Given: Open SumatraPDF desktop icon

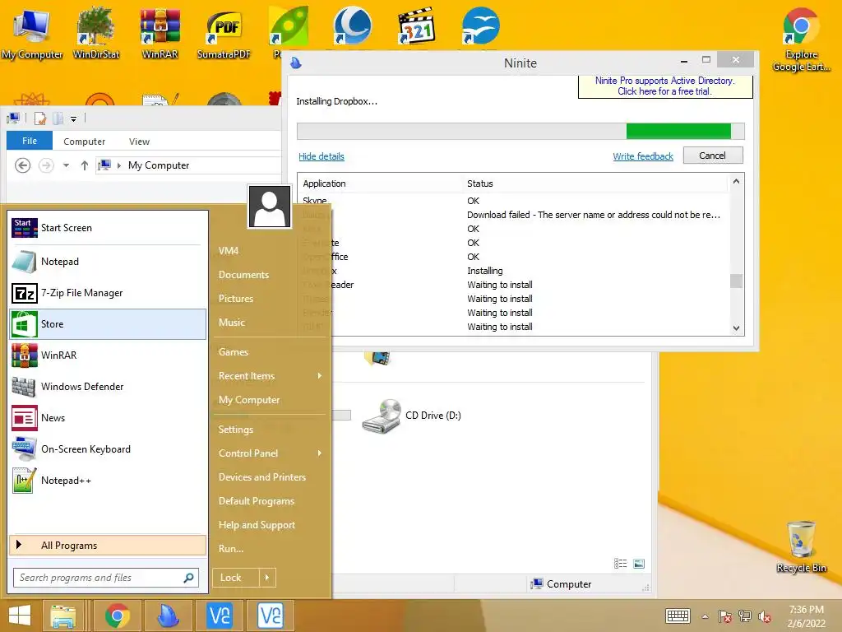Looking at the screenshot, I should coord(224,33).
